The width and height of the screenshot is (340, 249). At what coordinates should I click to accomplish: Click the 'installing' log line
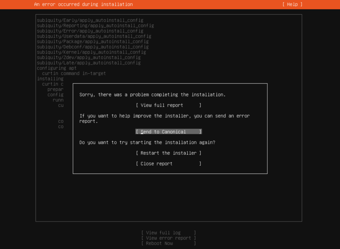[x=50, y=79]
